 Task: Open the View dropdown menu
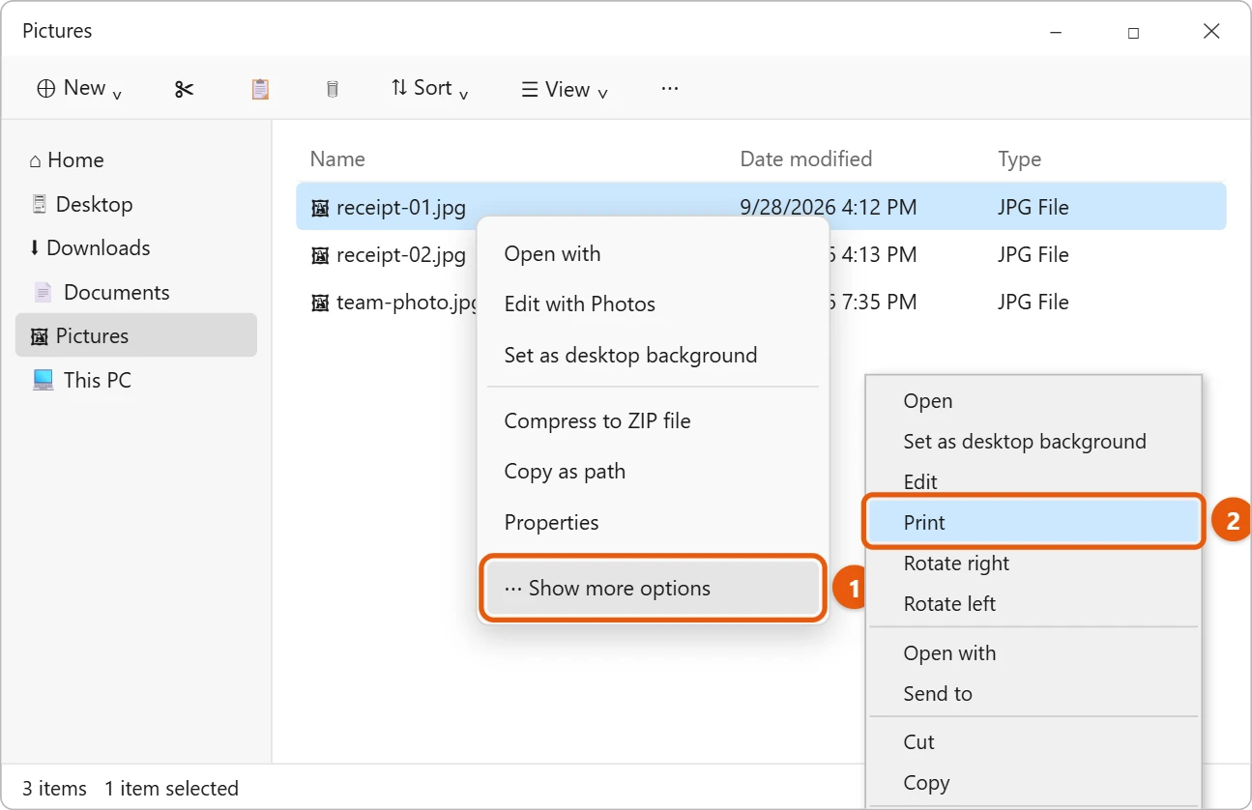pos(565,89)
